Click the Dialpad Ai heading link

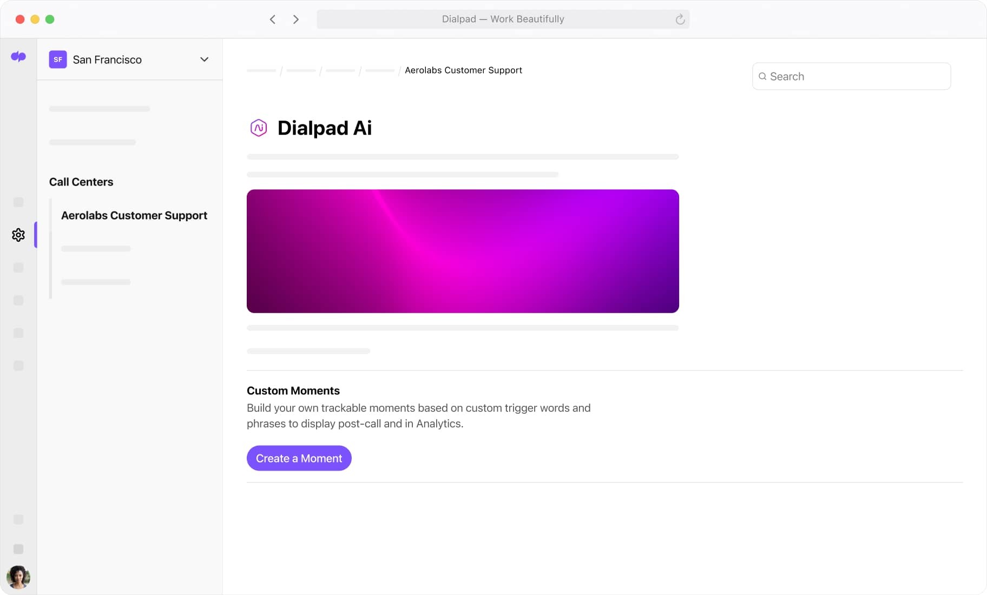(324, 128)
